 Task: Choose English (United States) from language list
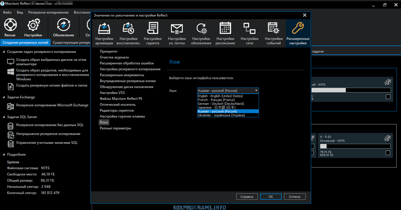pos(228,96)
